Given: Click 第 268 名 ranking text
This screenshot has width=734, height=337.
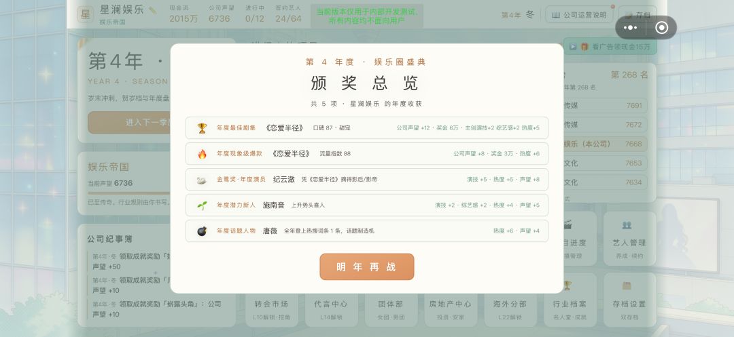Looking at the screenshot, I should [629, 75].
